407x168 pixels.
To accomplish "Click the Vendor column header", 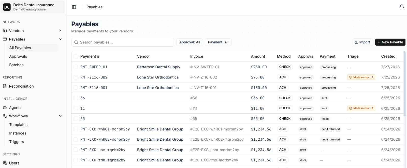I will (x=143, y=56).
